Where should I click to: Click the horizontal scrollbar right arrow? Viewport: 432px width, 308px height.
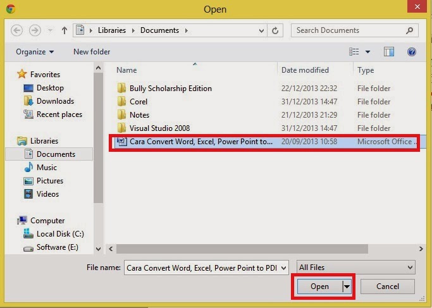[x=421, y=249]
